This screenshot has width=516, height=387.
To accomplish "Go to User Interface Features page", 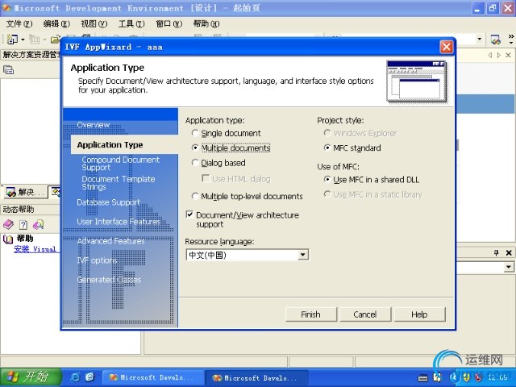I will click(x=119, y=222).
